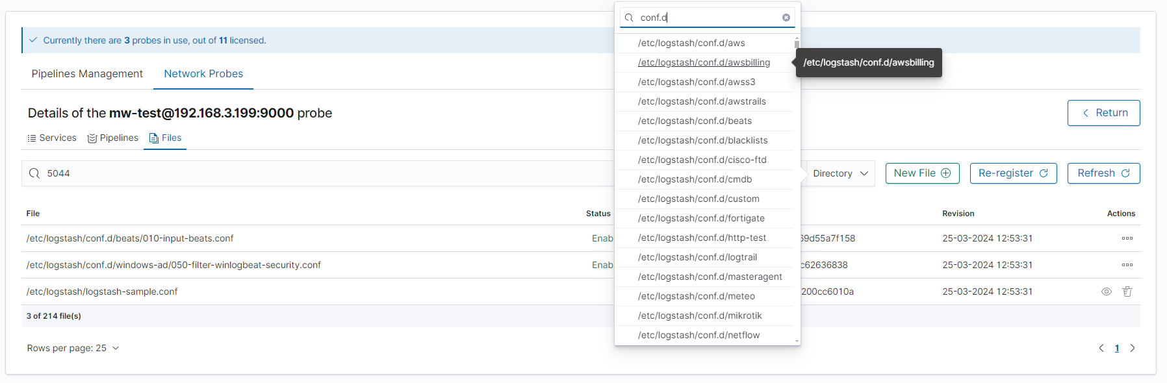1167x383 pixels.
Task: Choose /etc/logstash/conf.d/beats from list
Action: click(x=695, y=121)
